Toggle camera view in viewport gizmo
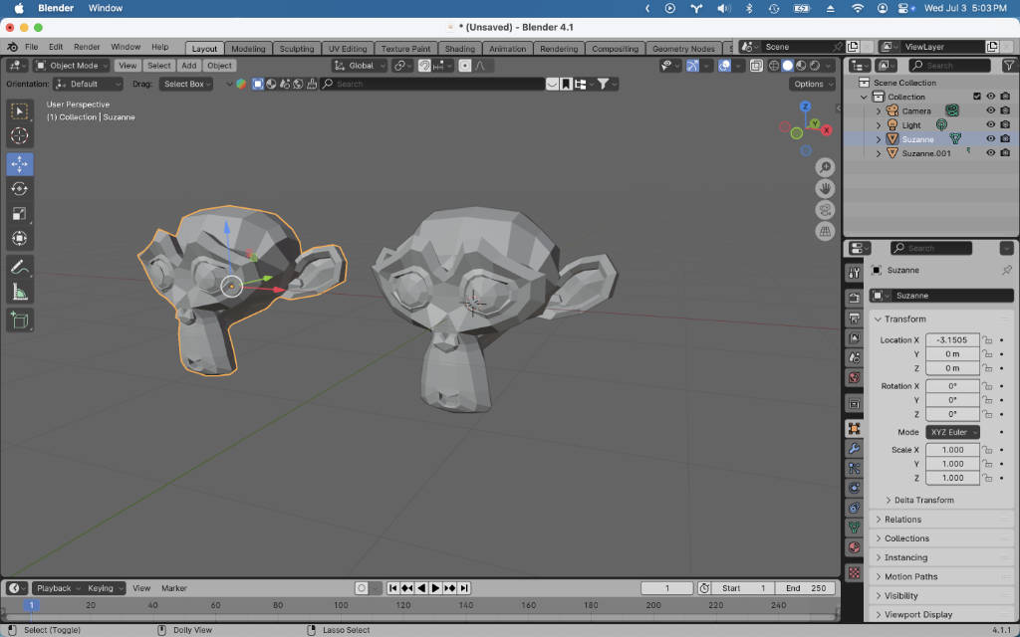This screenshot has width=1020, height=637. [x=825, y=210]
